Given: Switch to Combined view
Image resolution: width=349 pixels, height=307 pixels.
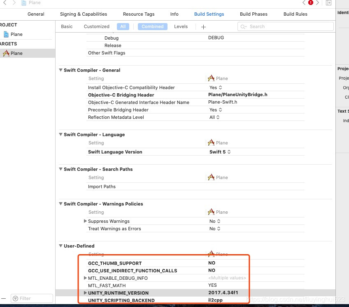Looking at the screenshot, I should pyautogui.click(x=152, y=26).
